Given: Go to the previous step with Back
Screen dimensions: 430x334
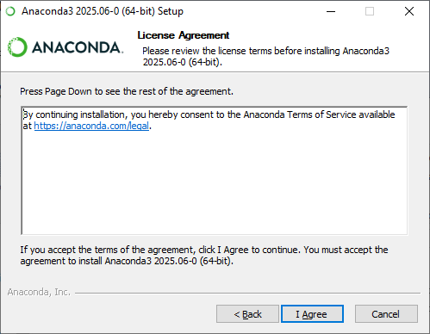Looking at the screenshot, I should pyautogui.click(x=247, y=314).
